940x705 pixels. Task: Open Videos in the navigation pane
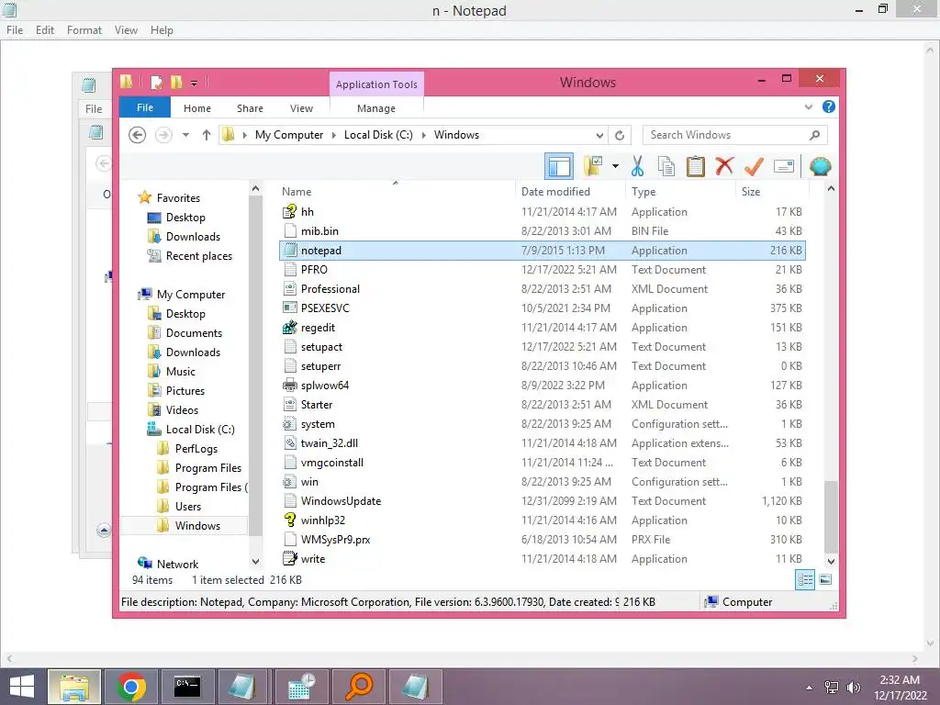[182, 410]
